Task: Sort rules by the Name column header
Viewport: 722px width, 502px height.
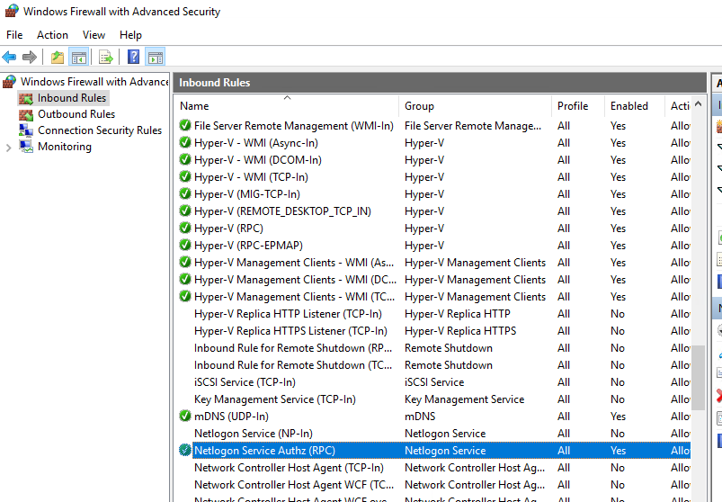Action: pyautogui.click(x=288, y=106)
